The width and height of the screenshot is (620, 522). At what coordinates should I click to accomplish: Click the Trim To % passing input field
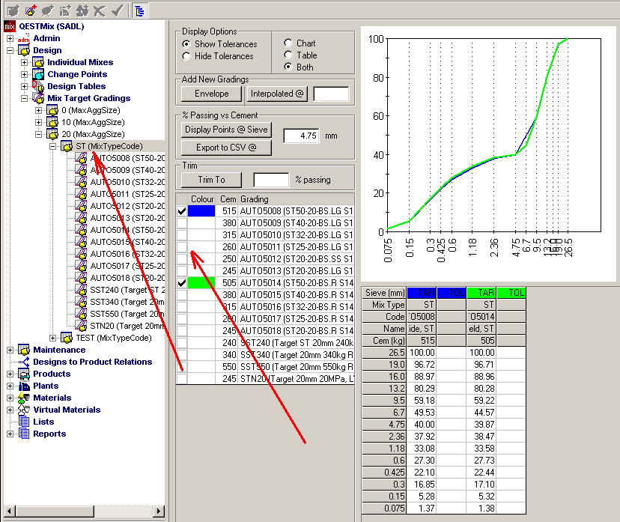pos(271,180)
